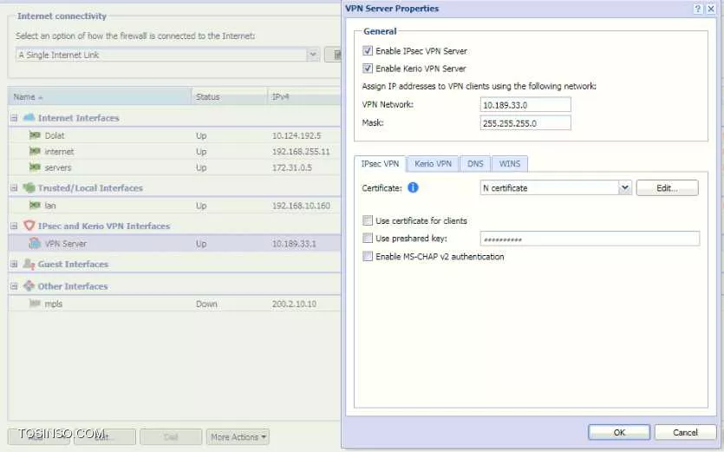Click Edit next to Certificate
This screenshot has height=452, width=724.
click(x=667, y=187)
